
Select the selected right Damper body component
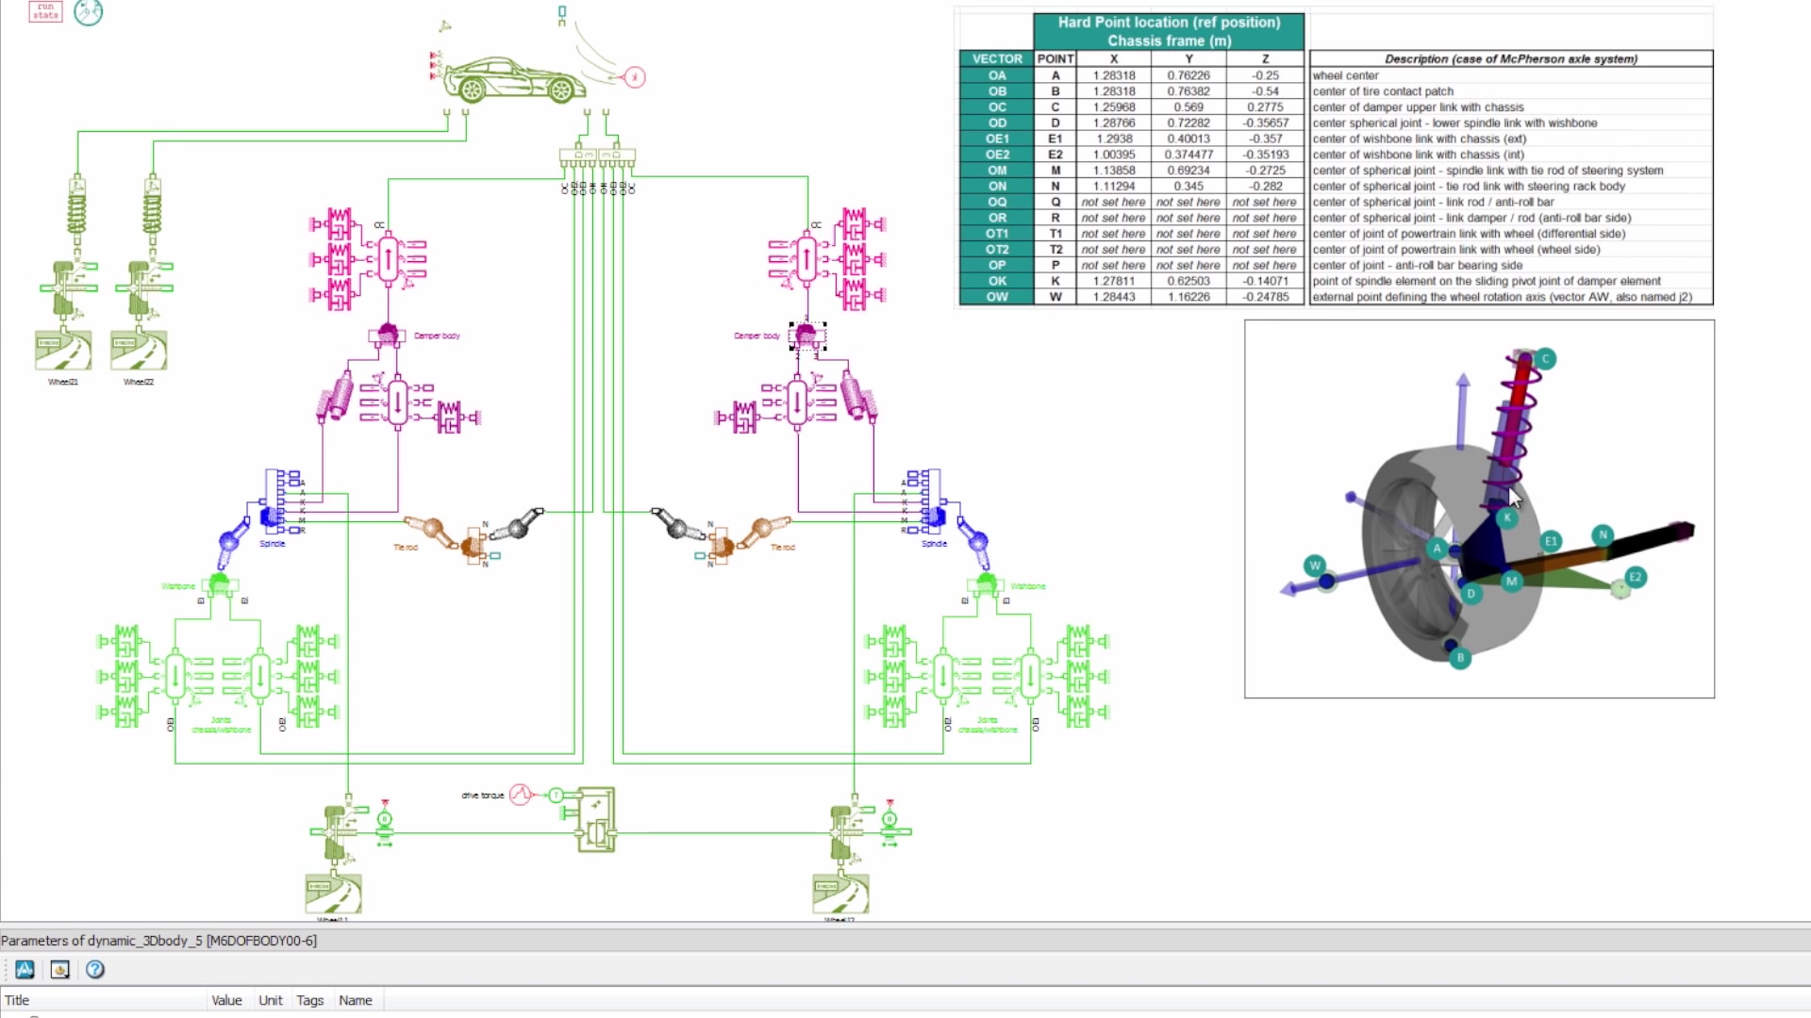(806, 335)
